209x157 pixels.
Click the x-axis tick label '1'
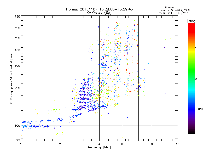[21, 144]
